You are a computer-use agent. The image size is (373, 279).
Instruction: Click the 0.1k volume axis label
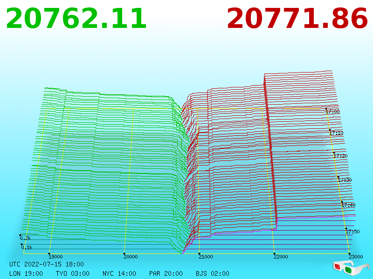click(27, 247)
